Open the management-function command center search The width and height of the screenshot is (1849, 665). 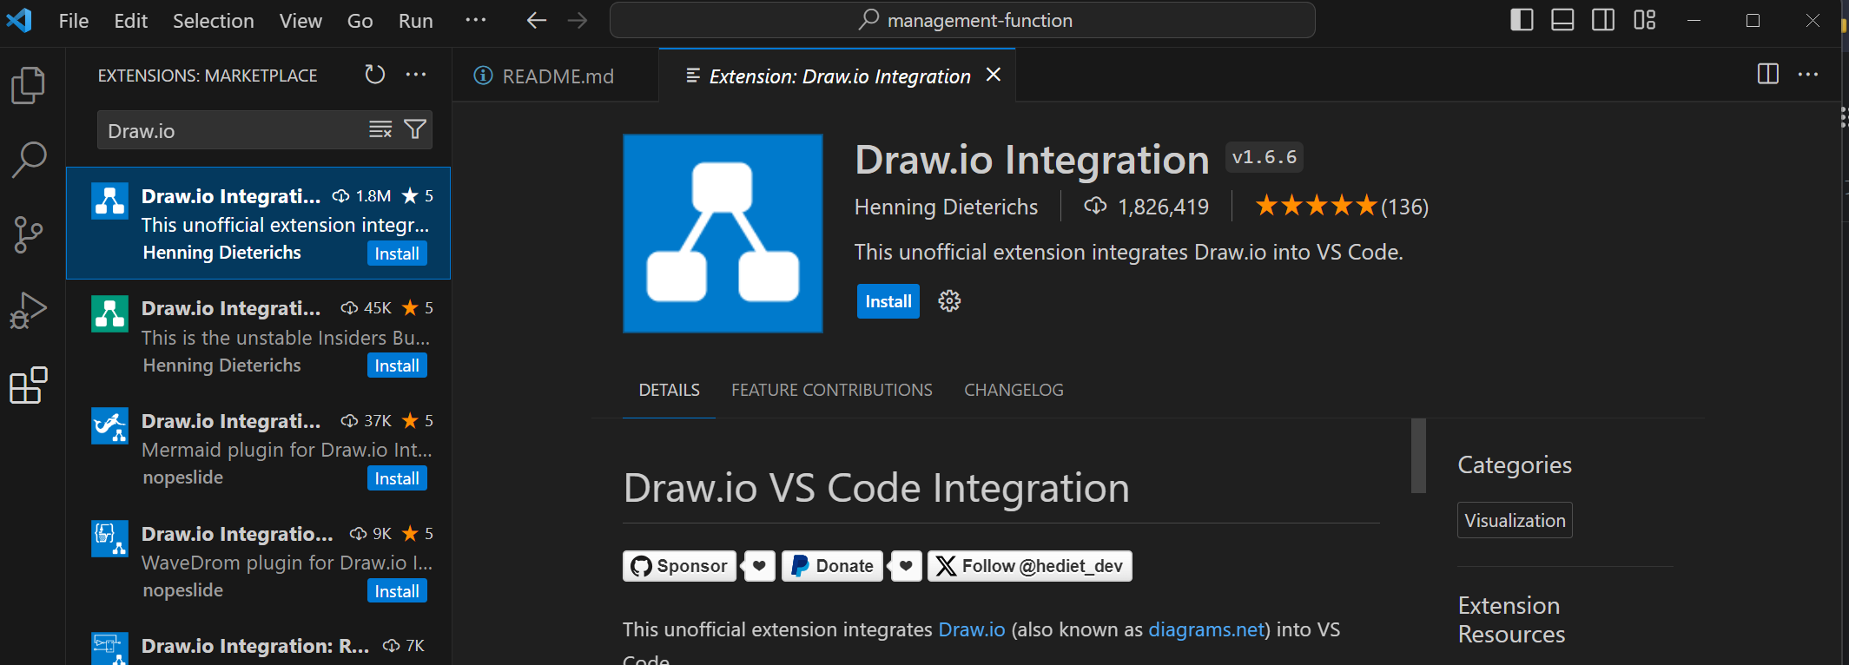962,20
